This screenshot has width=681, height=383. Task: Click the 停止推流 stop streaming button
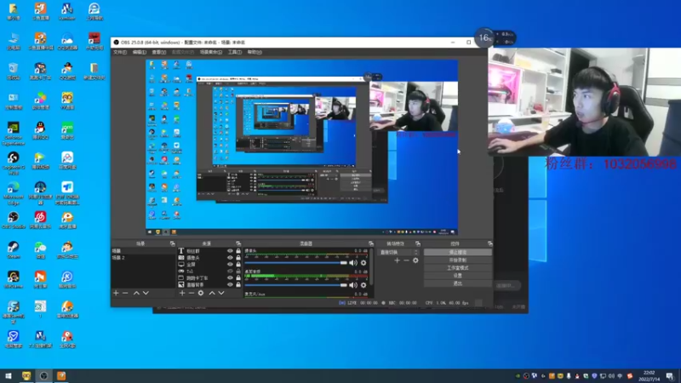458,252
